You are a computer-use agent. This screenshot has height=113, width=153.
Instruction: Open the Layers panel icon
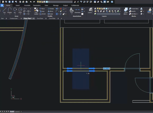[x=90, y=10]
